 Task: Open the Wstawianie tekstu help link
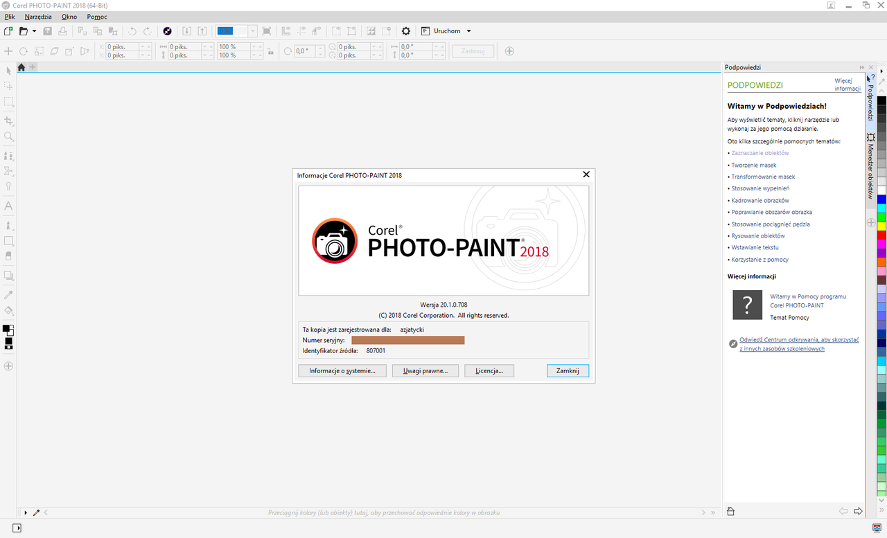coord(755,247)
